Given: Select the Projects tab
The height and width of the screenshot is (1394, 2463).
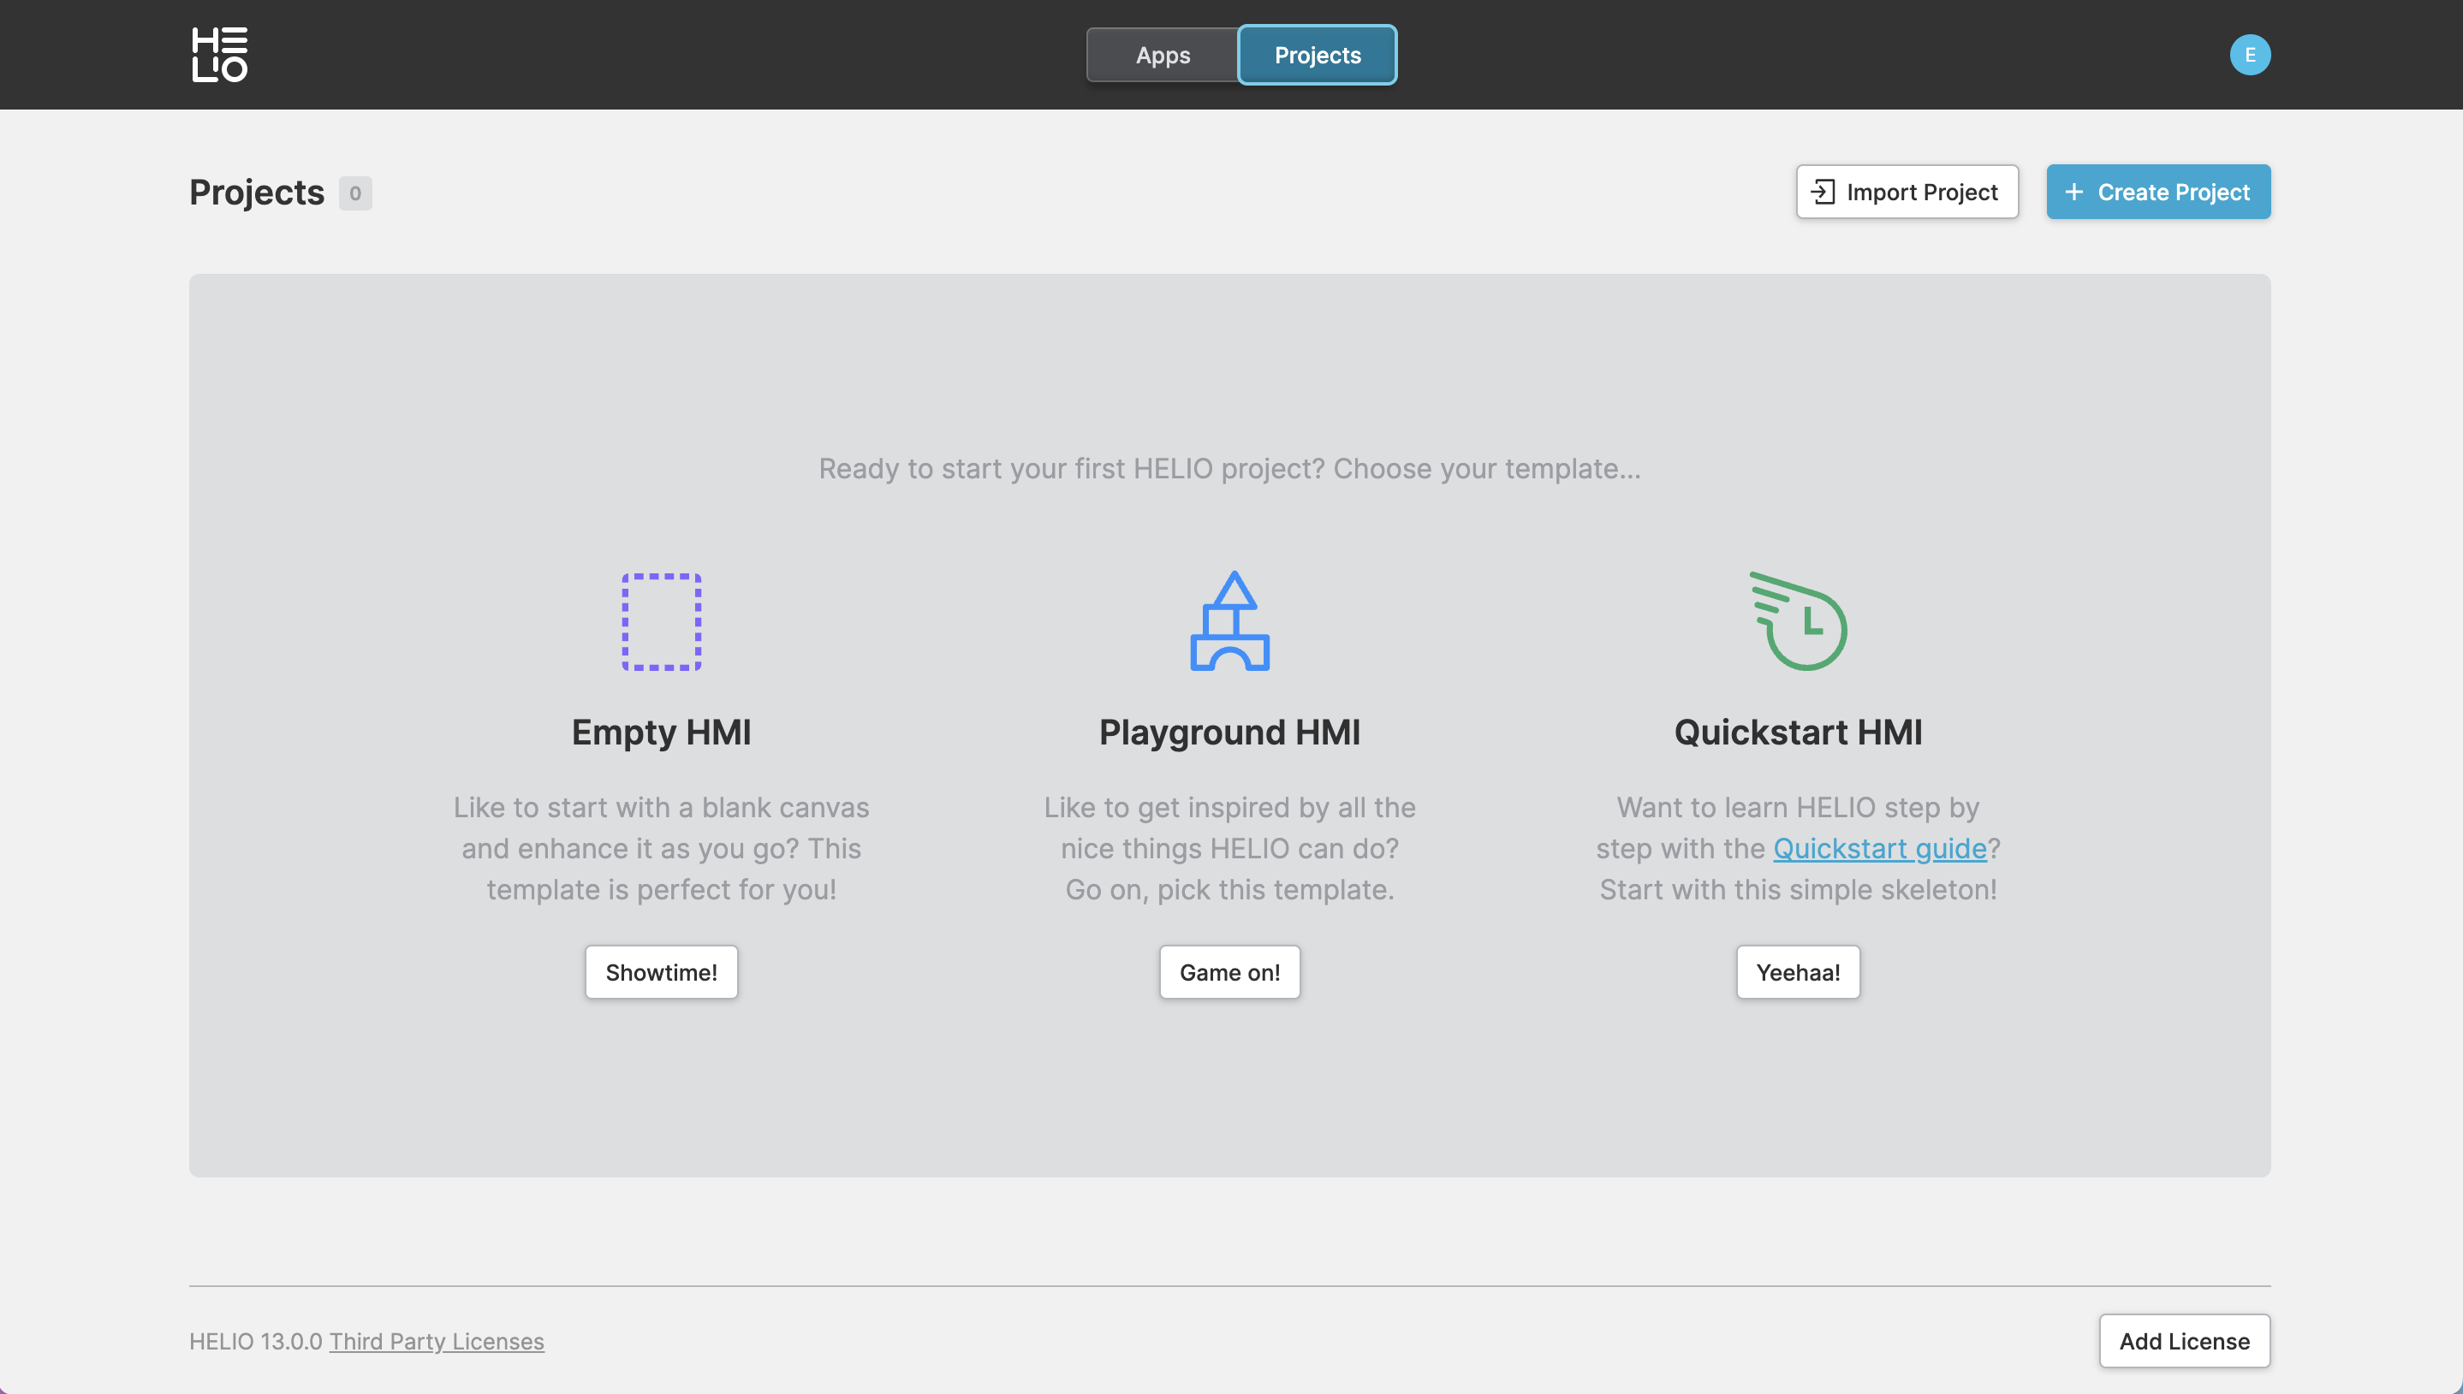Looking at the screenshot, I should tap(1317, 56).
